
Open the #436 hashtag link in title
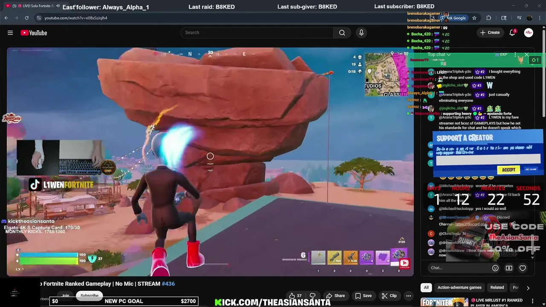pyautogui.click(x=168, y=284)
